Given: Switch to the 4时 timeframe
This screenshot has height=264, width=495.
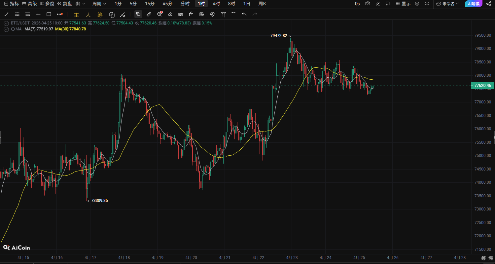Looking at the screenshot, I should pyautogui.click(x=216, y=4).
